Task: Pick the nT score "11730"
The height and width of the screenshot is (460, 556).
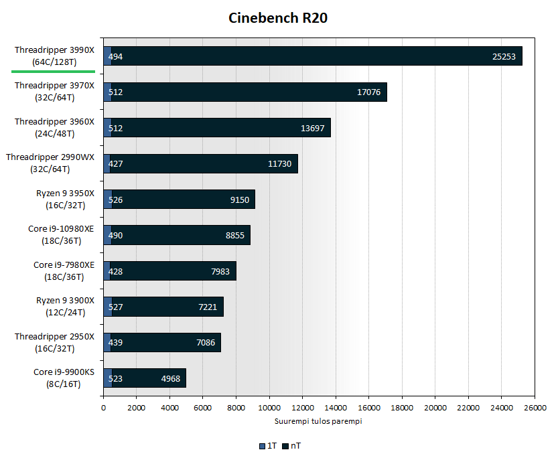Action: tap(279, 164)
